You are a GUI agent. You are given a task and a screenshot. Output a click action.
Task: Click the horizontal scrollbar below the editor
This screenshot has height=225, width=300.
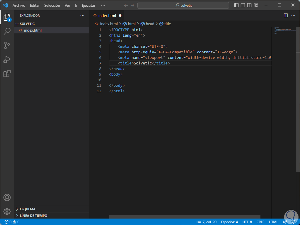tap(185, 217)
